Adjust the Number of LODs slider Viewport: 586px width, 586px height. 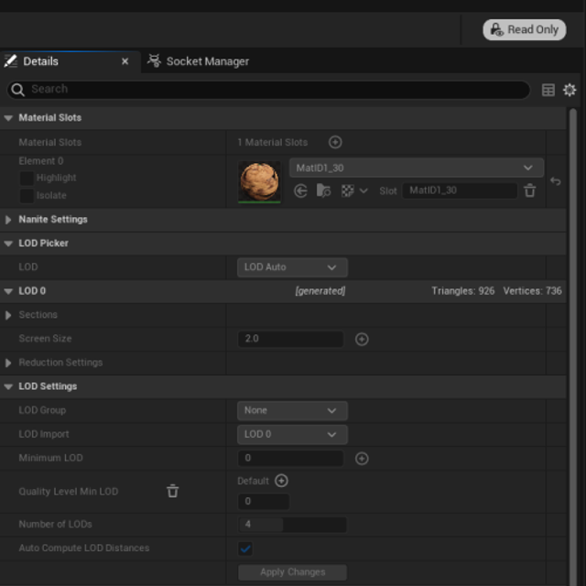click(x=292, y=525)
